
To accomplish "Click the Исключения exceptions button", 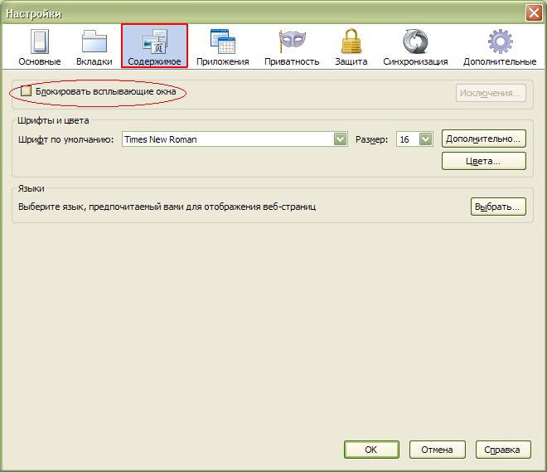I will 491,93.
